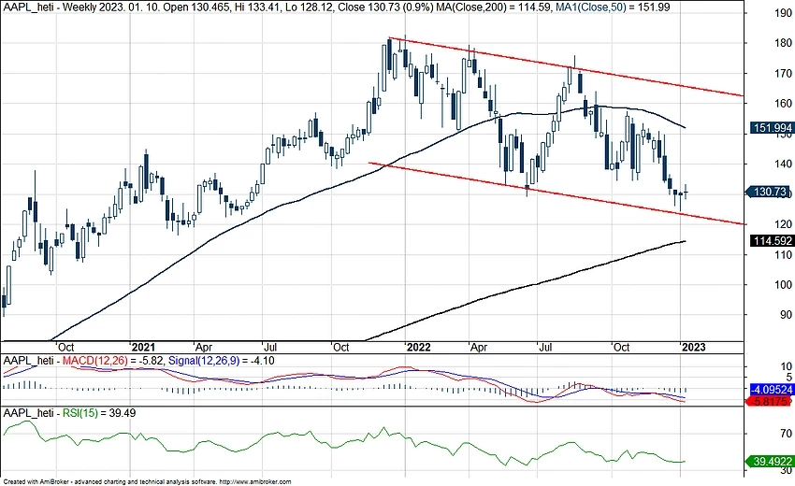Click the '2021' year label on time axis

(143, 347)
